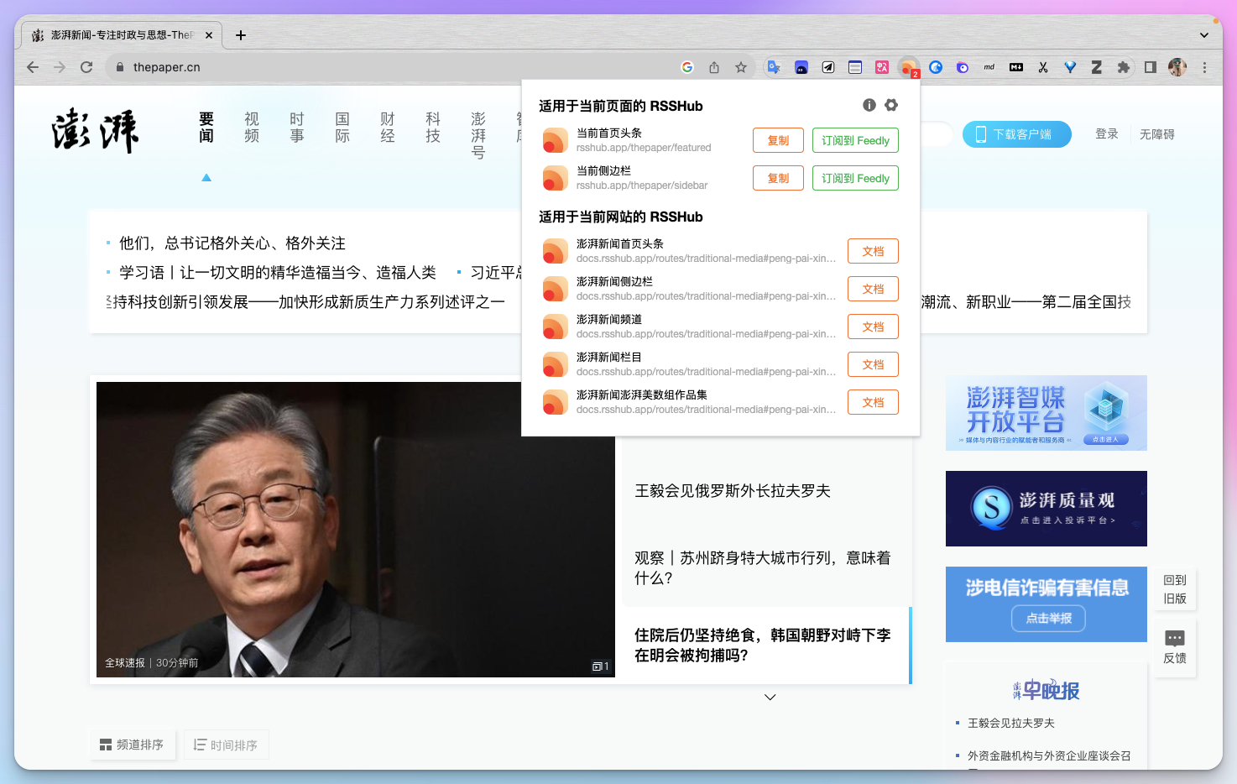Toggle the browser side panel
Viewport: 1237px width, 784px height.
click(x=1151, y=67)
